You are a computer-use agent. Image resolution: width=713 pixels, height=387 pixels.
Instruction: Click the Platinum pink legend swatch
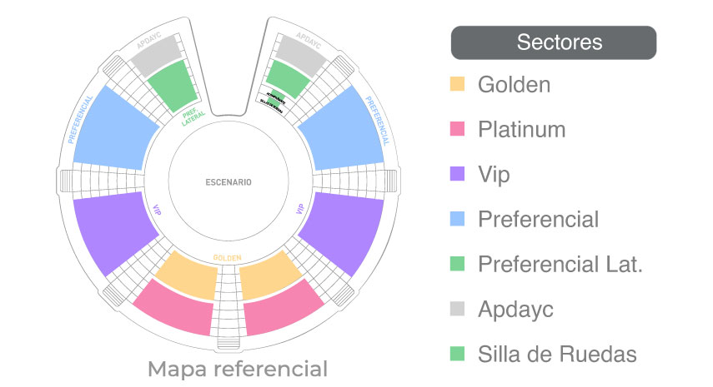457,129
